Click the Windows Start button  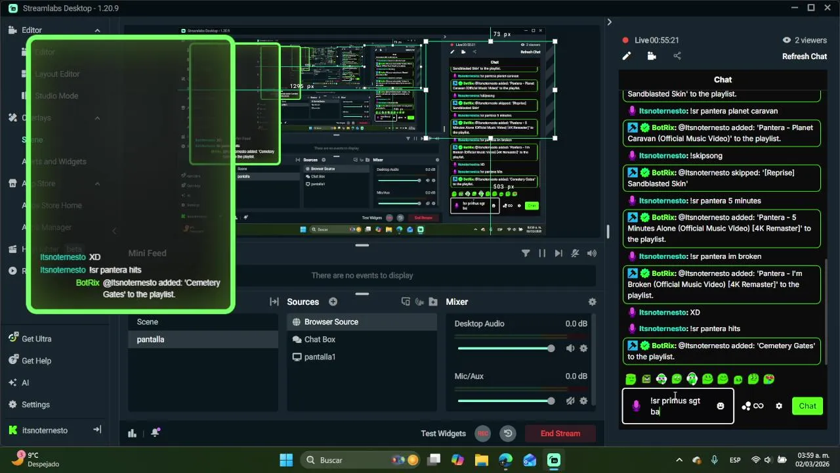(x=286, y=460)
